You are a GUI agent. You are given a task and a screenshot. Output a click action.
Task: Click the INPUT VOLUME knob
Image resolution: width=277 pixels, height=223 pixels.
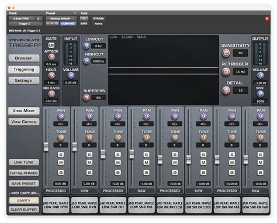(71, 76)
